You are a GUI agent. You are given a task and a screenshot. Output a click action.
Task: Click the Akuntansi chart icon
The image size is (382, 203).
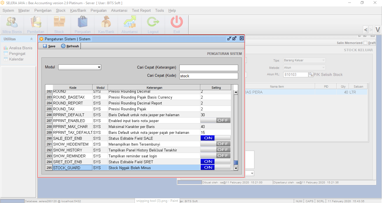(x=130, y=22)
